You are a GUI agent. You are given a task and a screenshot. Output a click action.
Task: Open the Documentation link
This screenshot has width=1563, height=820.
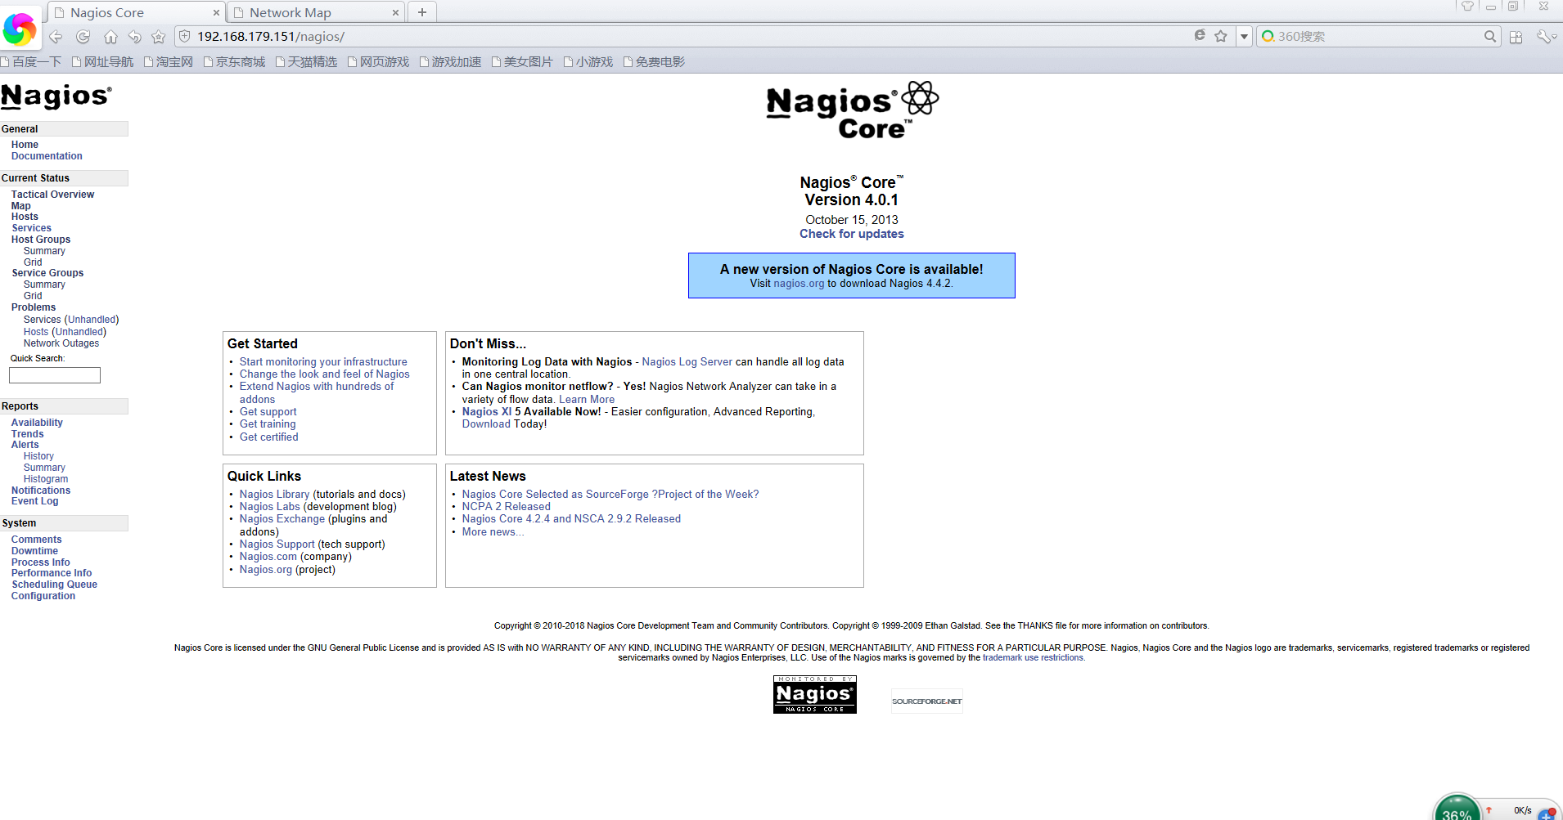47,156
